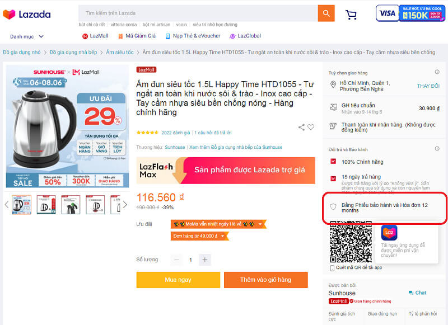Search suggestion siêu trí nhớ học đường
This screenshot has height=325, width=448.
tap(215, 25)
